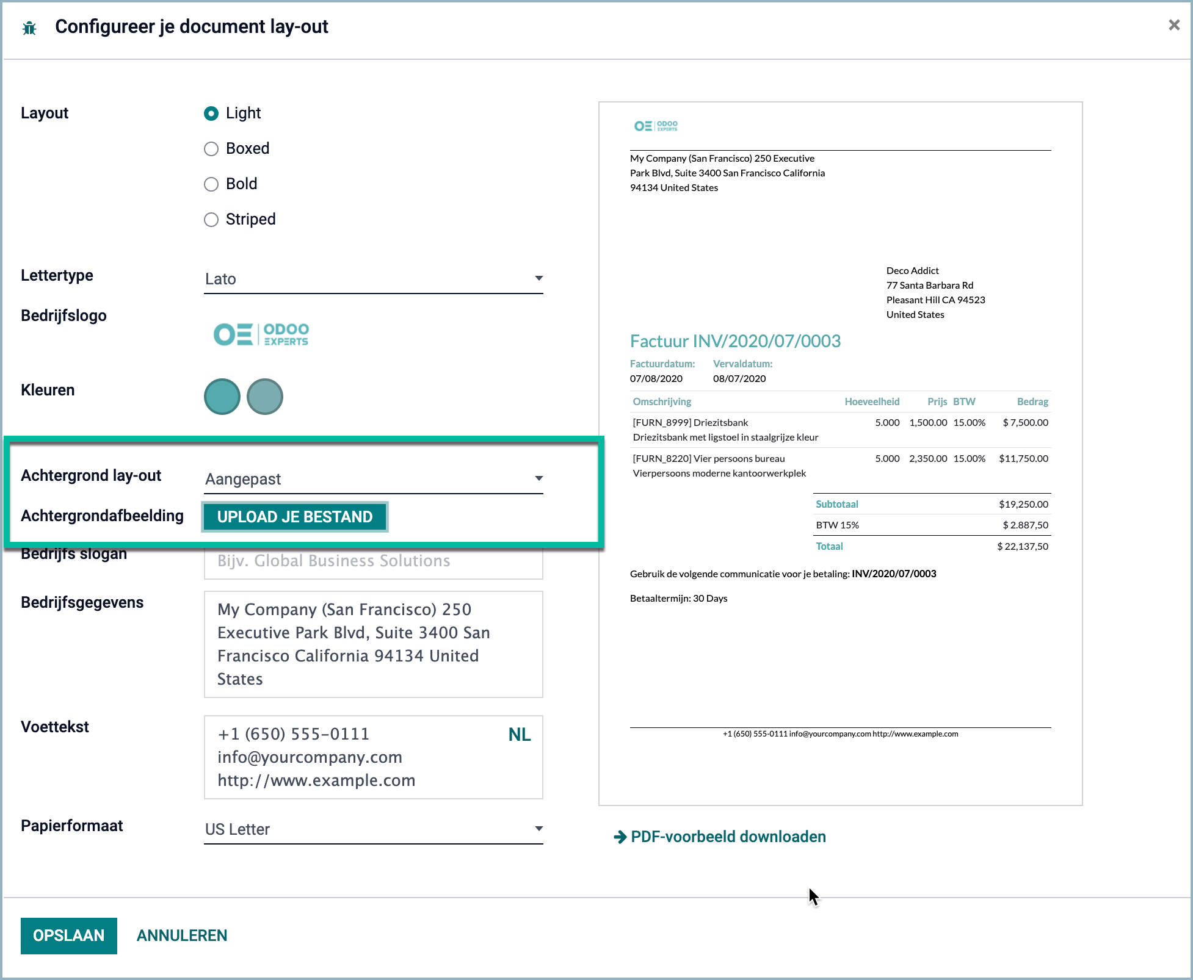The height and width of the screenshot is (980, 1193).
Task: Select the Bold layout option
Action: (x=211, y=184)
